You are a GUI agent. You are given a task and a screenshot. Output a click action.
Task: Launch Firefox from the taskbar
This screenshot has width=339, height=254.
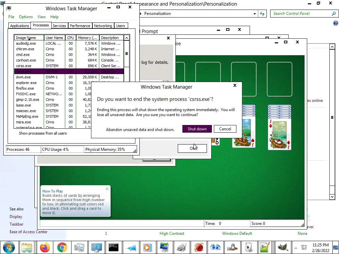[x=45, y=247]
